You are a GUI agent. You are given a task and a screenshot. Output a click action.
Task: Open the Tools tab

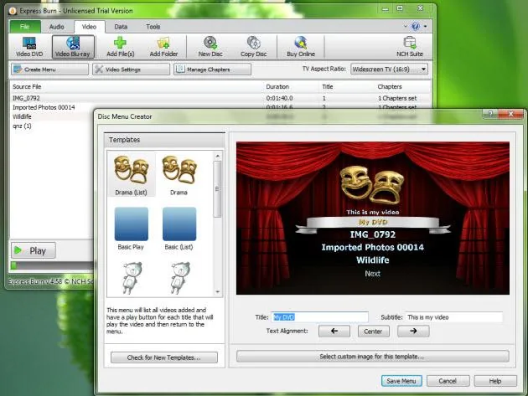[153, 26]
